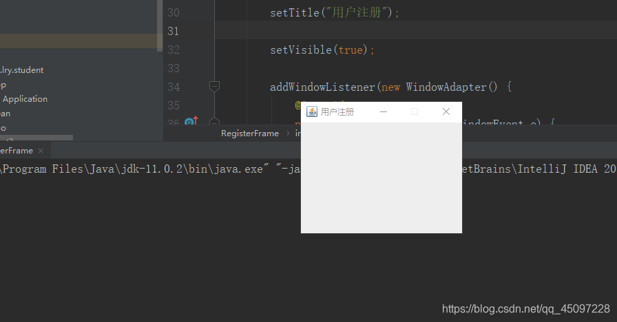This screenshot has width=617, height=322.
Task: Select the erFrame run tab
Action: (x=17, y=151)
